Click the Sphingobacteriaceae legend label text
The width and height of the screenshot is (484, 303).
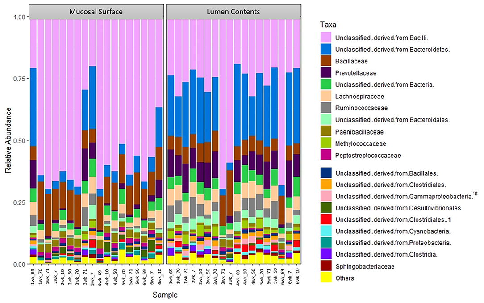365,266
